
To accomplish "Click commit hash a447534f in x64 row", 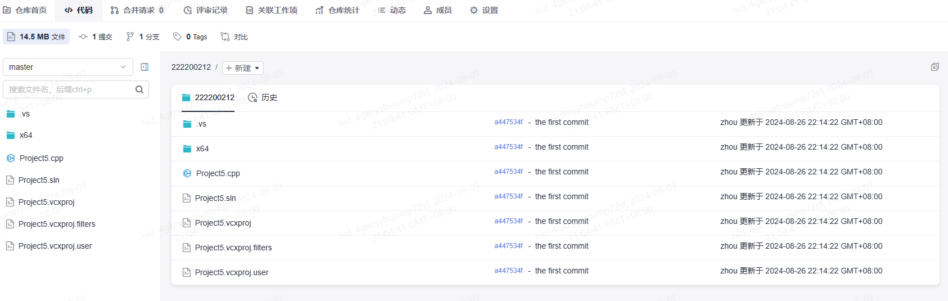I will 509,147.
